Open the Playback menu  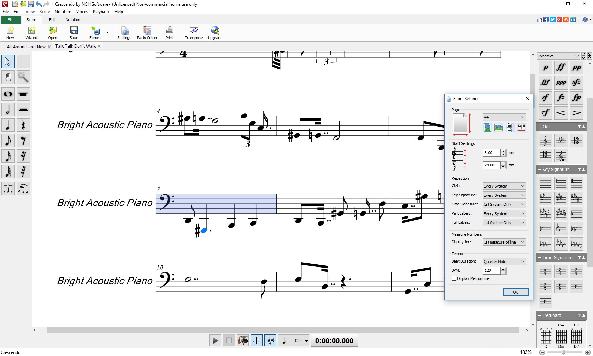101,11
